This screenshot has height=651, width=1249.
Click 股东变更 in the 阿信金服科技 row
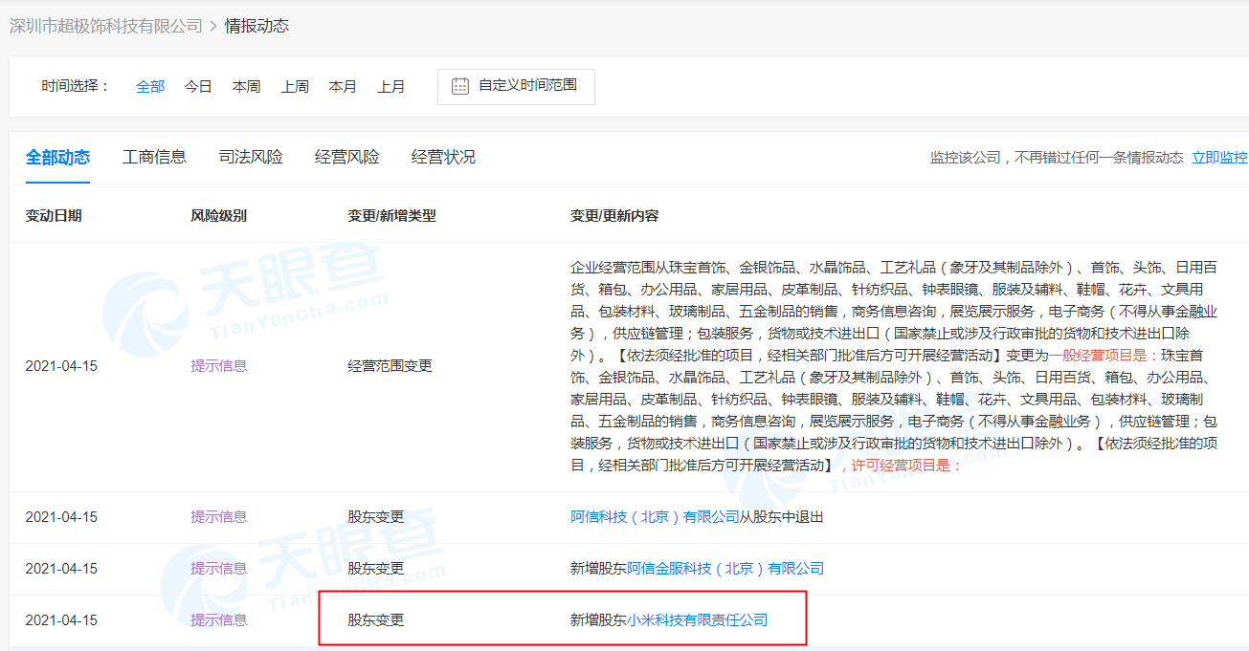[376, 569]
